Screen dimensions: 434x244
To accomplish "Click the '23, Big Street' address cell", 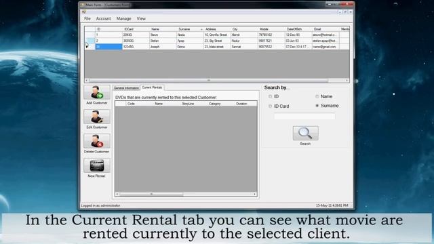I will [x=217, y=41].
